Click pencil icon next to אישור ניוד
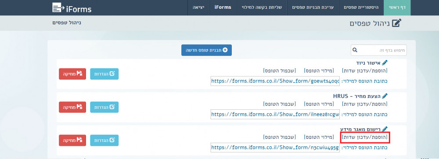Image resolution: width=439 pixels, height=159 pixels. point(385,62)
